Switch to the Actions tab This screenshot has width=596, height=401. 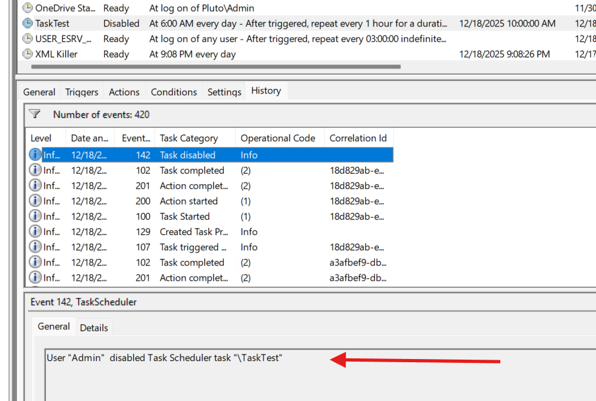124,92
